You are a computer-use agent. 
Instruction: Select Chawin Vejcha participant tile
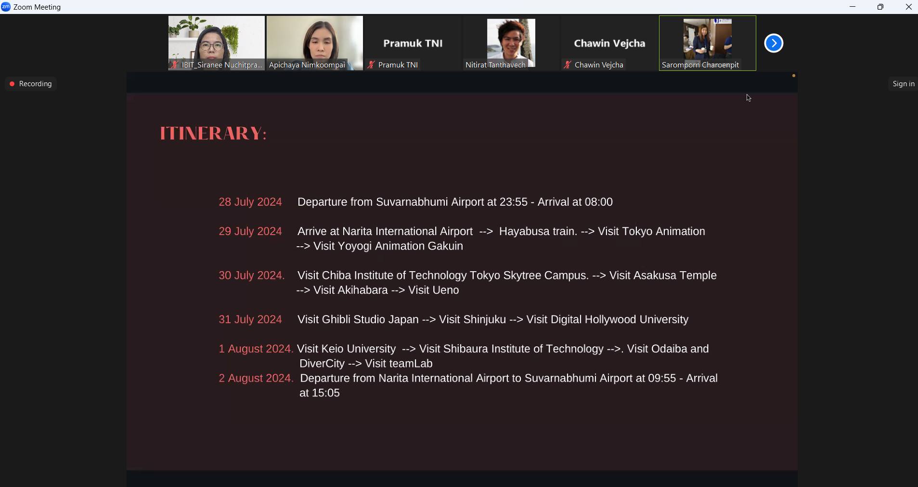click(x=609, y=43)
